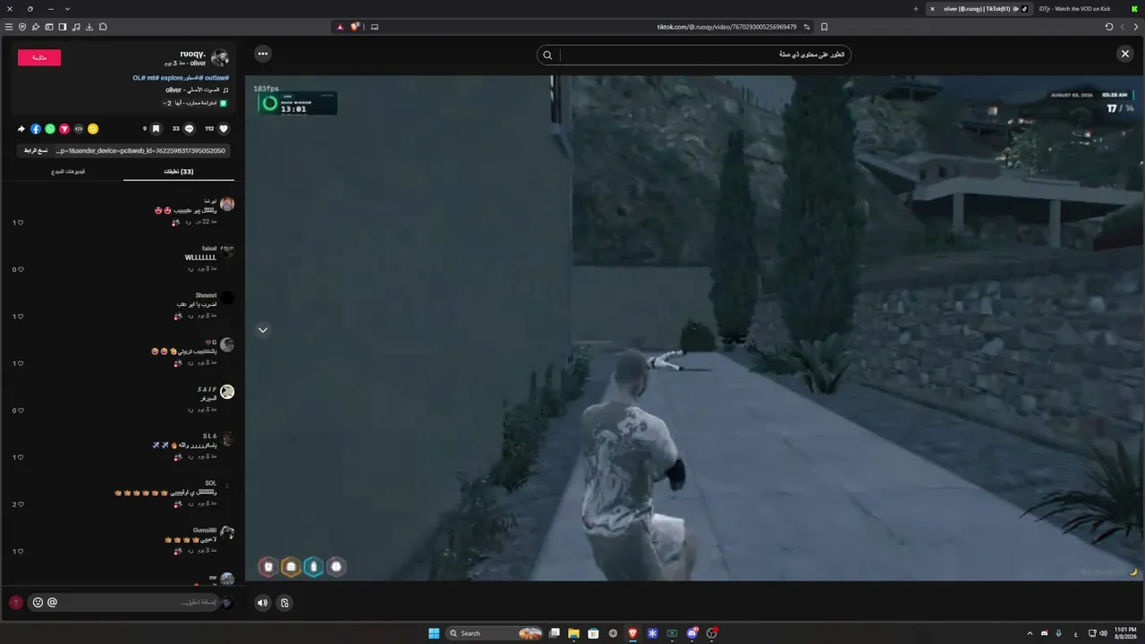
Task: Like the comment by faisal
Action: click(19, 269)
